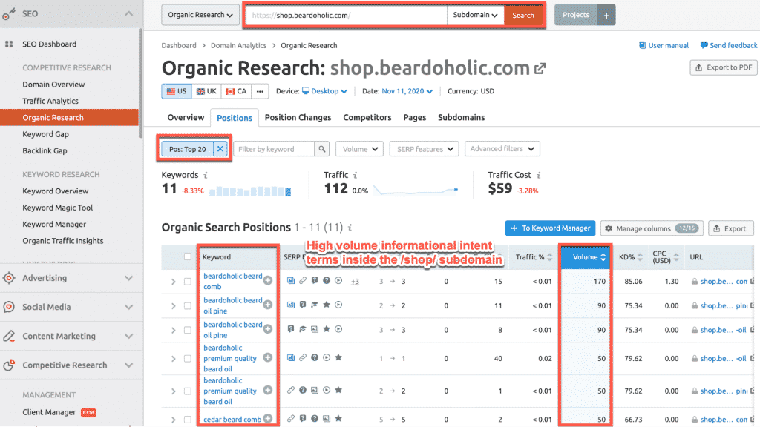Check the first keyword row checkbox

pyautogui.click(x=189, y=281)
